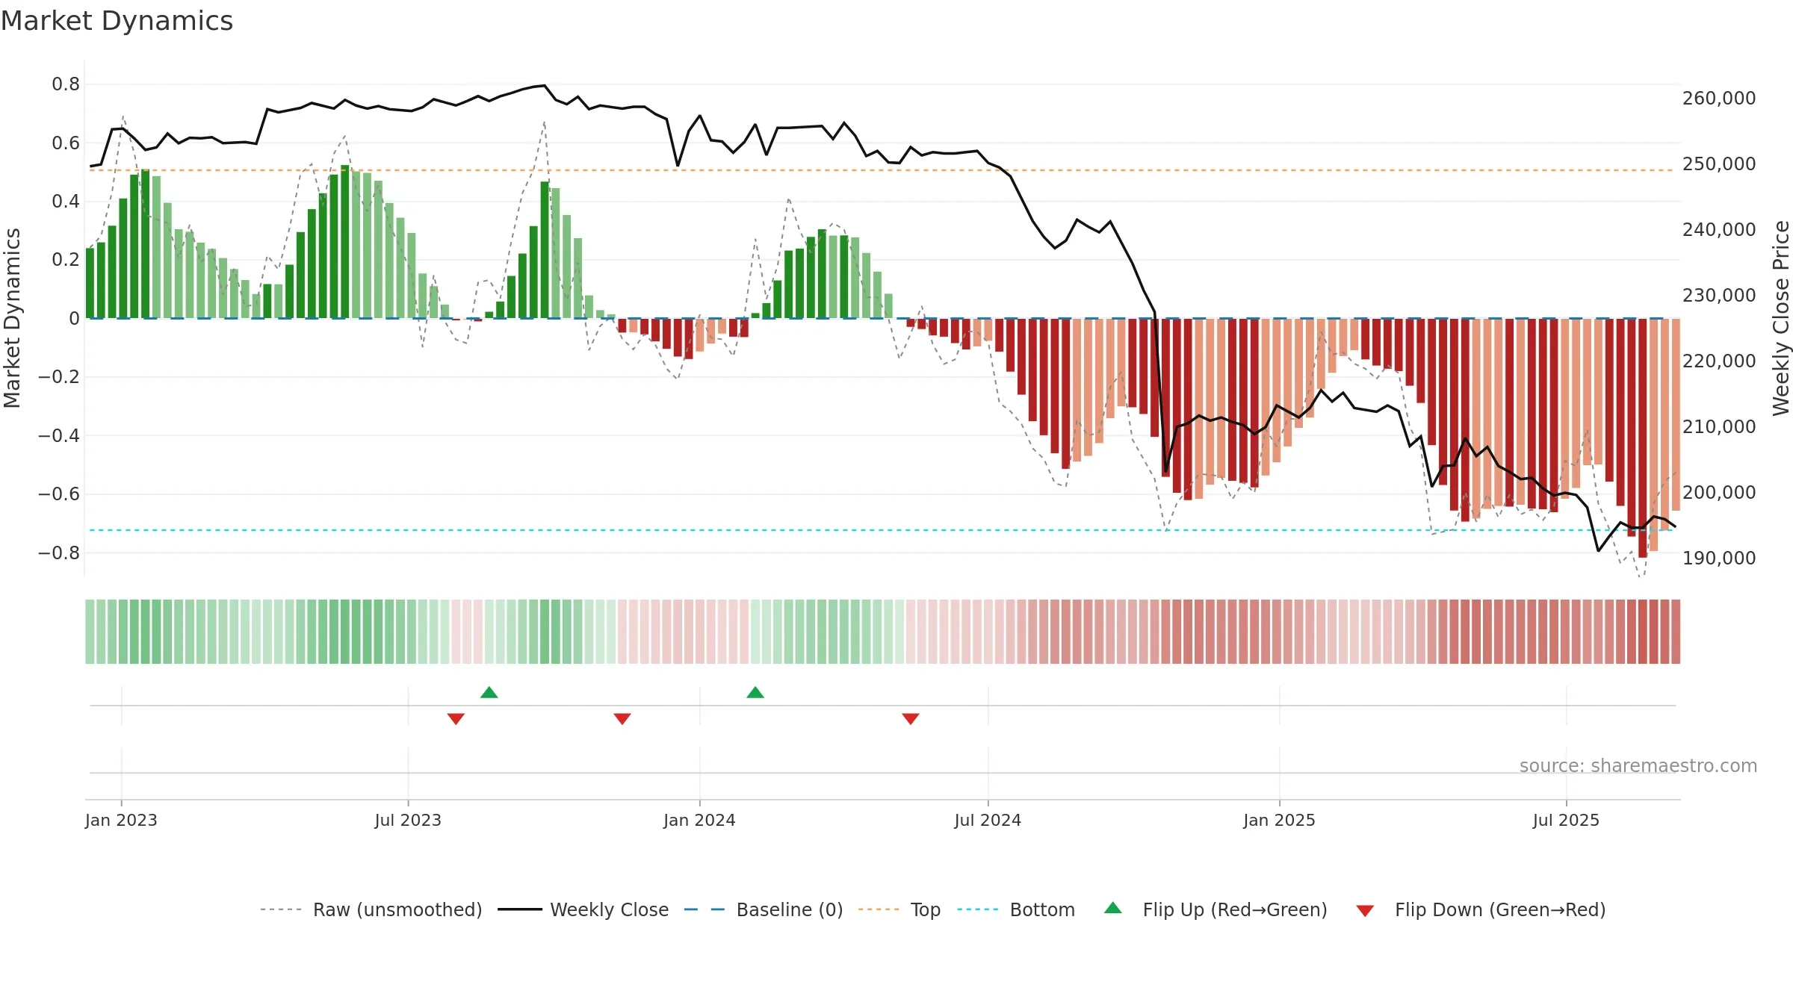Click the 0.2 left axis tick label

point(66,259)
